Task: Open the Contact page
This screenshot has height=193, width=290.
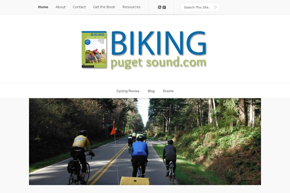Action: pos(79,7)
